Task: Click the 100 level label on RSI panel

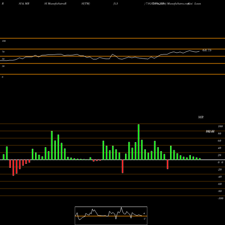Action: click(x=4, y=41)
